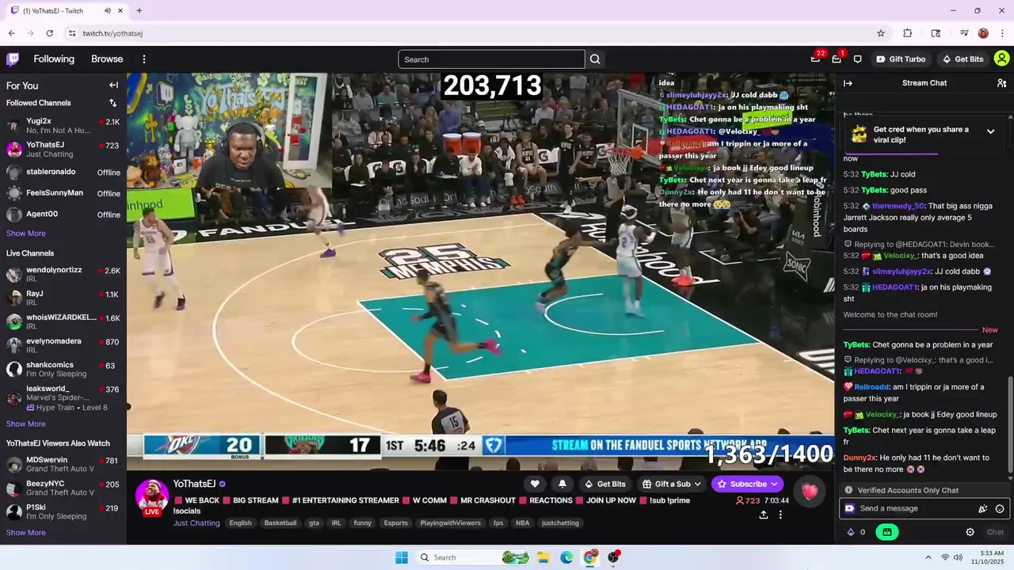Open the Following tab
The width and height of the screenshot is (1014, 570).
tap(54, 59)
